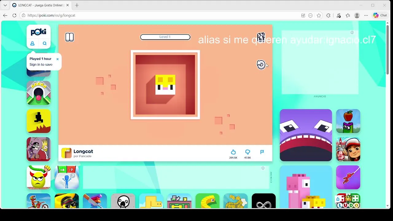View site information lock icon
The image size is (393, 221).
click(x=23, y=15)
